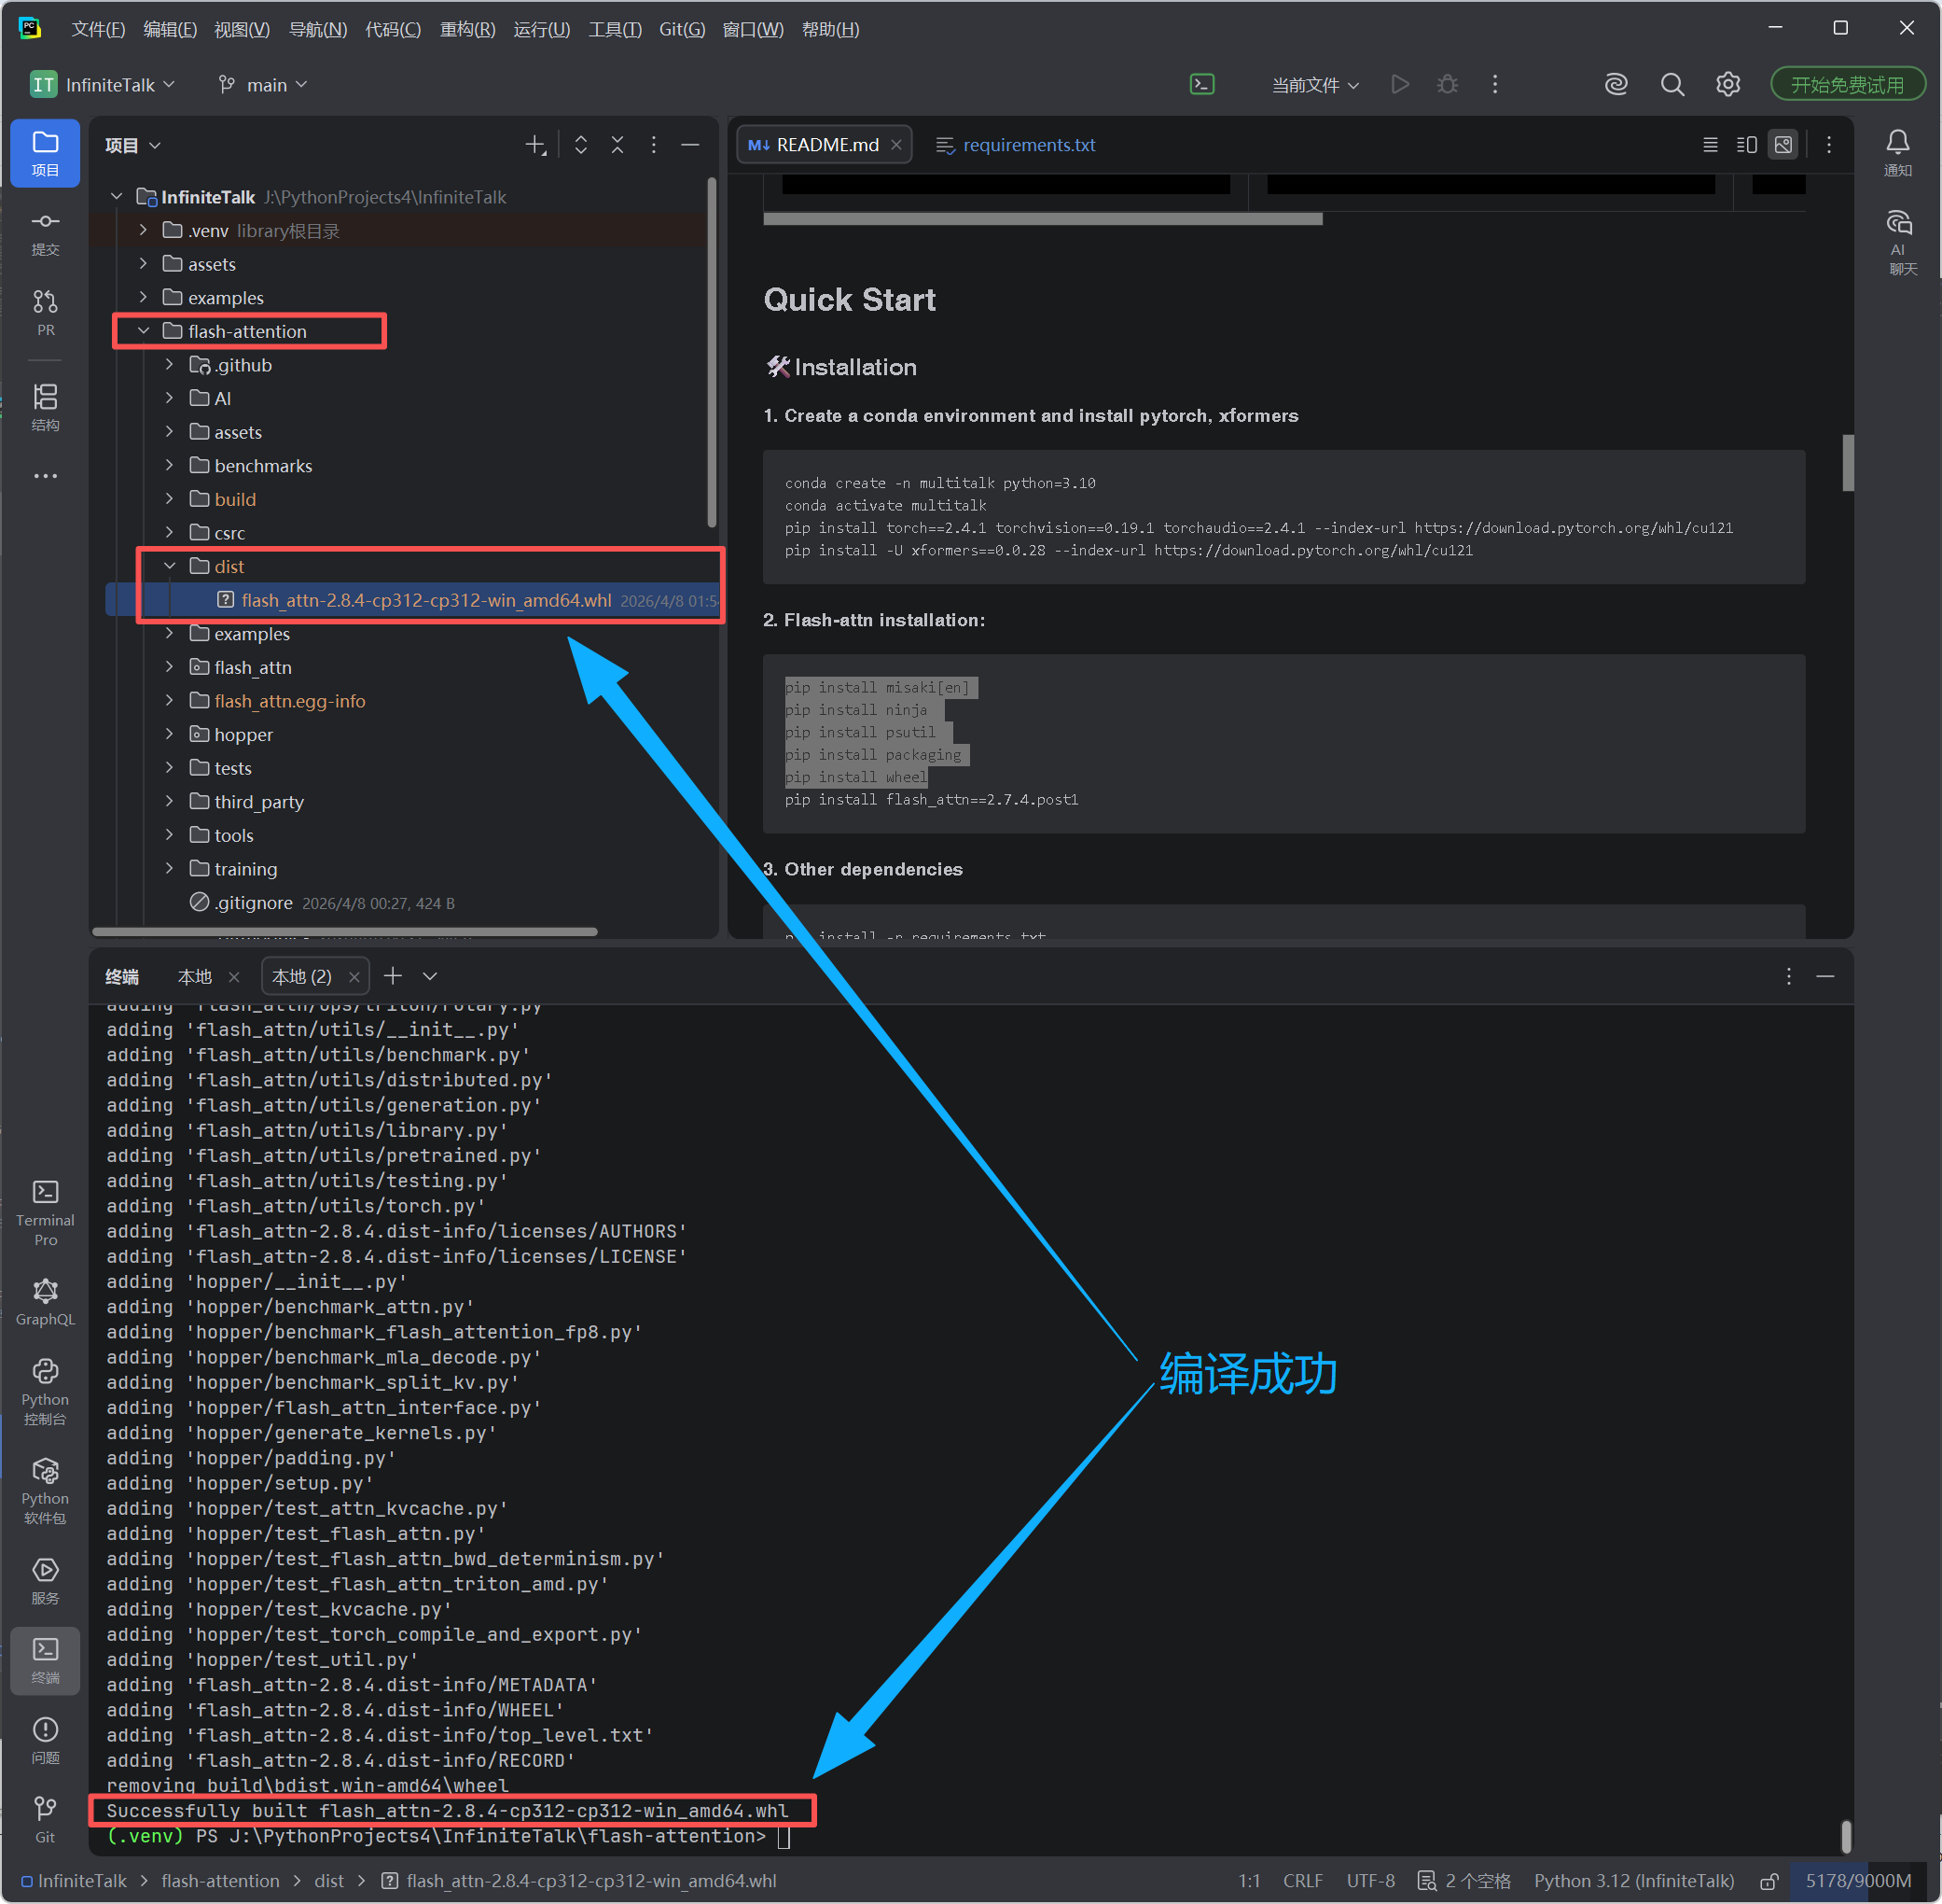
Task: Expand the csrc folder
Action: (x=169, y=532)
